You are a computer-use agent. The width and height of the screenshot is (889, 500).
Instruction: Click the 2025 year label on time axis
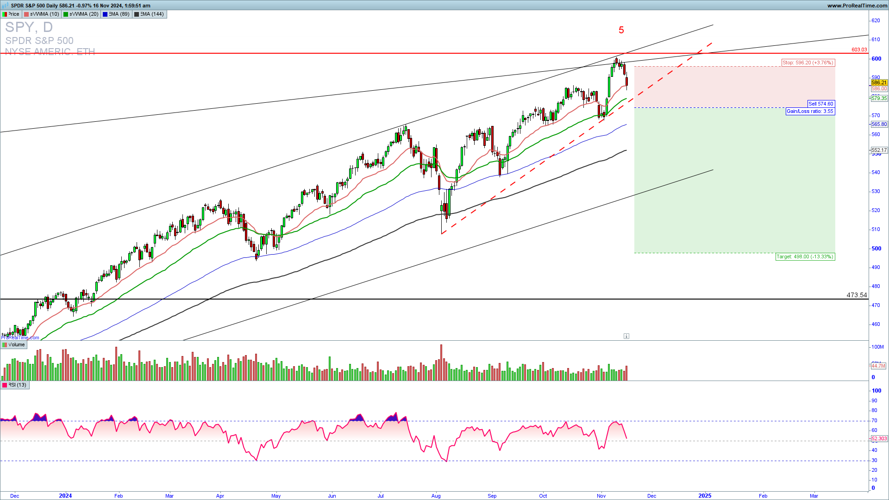coord(705,496)
